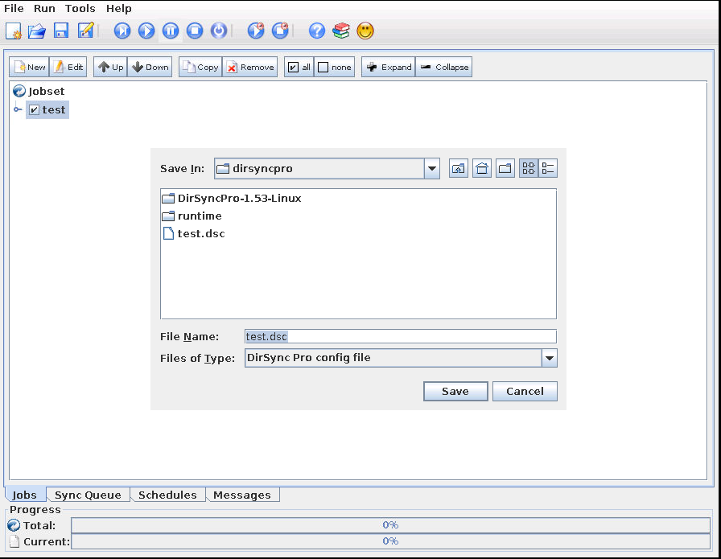Select the runtime folder
This screenshot has width=721, height=559.
pos(192,216)
